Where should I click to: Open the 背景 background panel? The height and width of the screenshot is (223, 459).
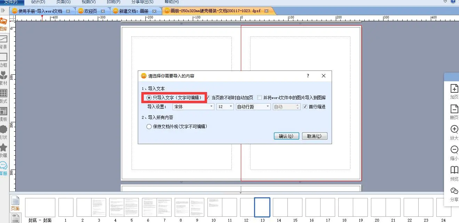click(x=3, y=42)
